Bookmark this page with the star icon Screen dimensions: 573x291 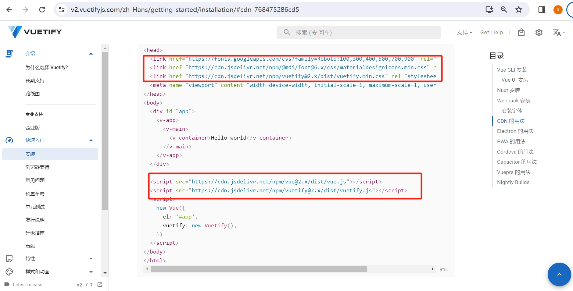[x=519, y=10]
